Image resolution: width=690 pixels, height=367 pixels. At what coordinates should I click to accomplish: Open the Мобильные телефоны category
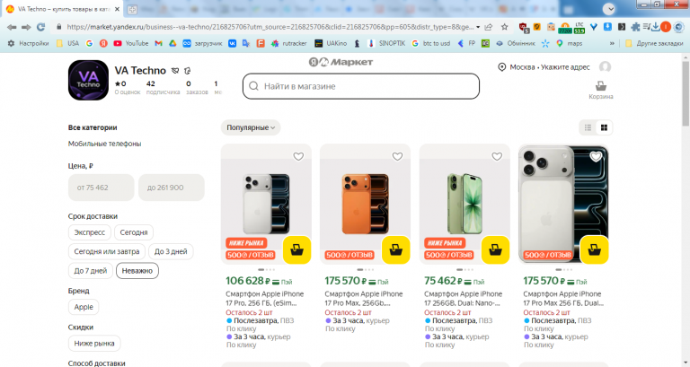click(104, 144)
